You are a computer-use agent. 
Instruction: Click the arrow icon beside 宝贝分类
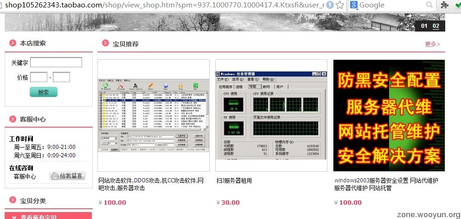(x=13, y=201)
